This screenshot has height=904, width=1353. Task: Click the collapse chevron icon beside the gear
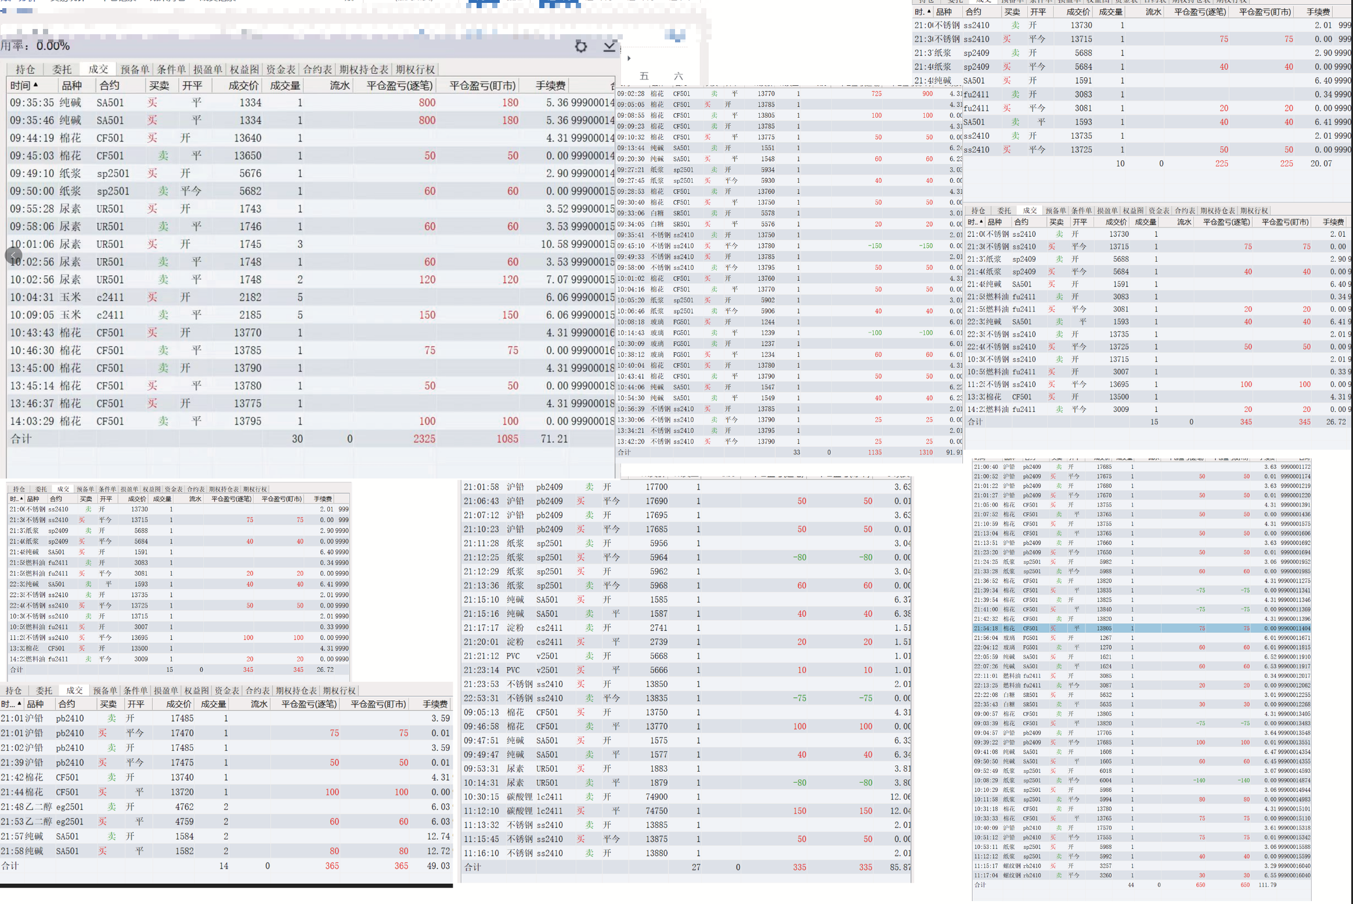609,46
